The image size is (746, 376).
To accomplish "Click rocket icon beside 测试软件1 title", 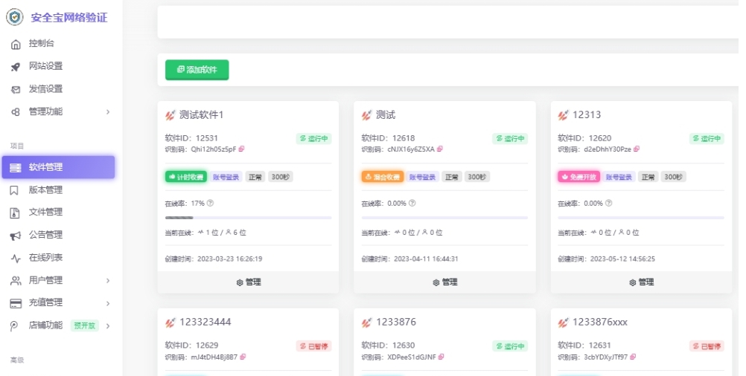I will (170, 115).
